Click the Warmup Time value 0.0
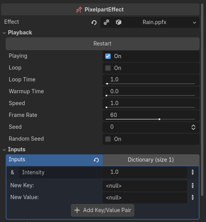 114,91
